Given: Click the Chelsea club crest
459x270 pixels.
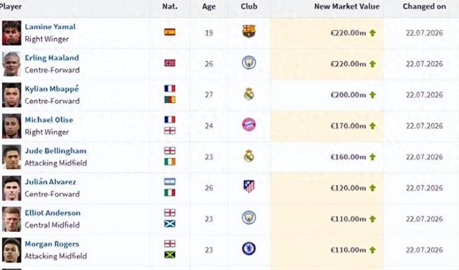Looking at the screenshot, I should 249,249.
